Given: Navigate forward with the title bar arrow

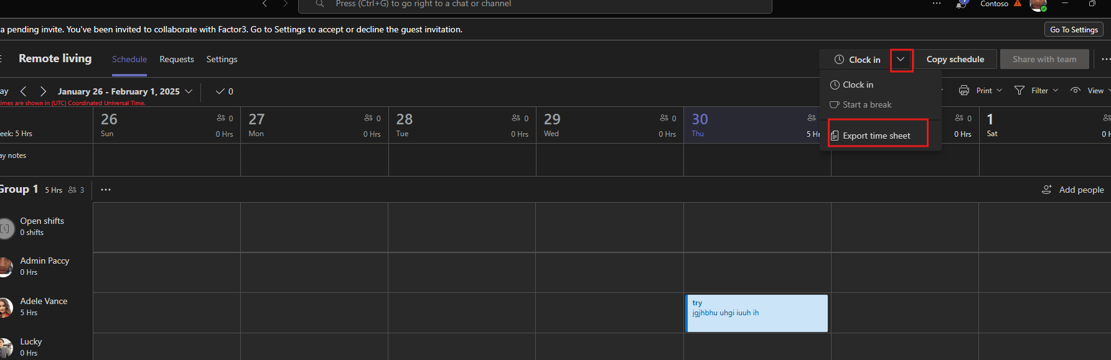Looking at the screenshot, I should (285, 4).
